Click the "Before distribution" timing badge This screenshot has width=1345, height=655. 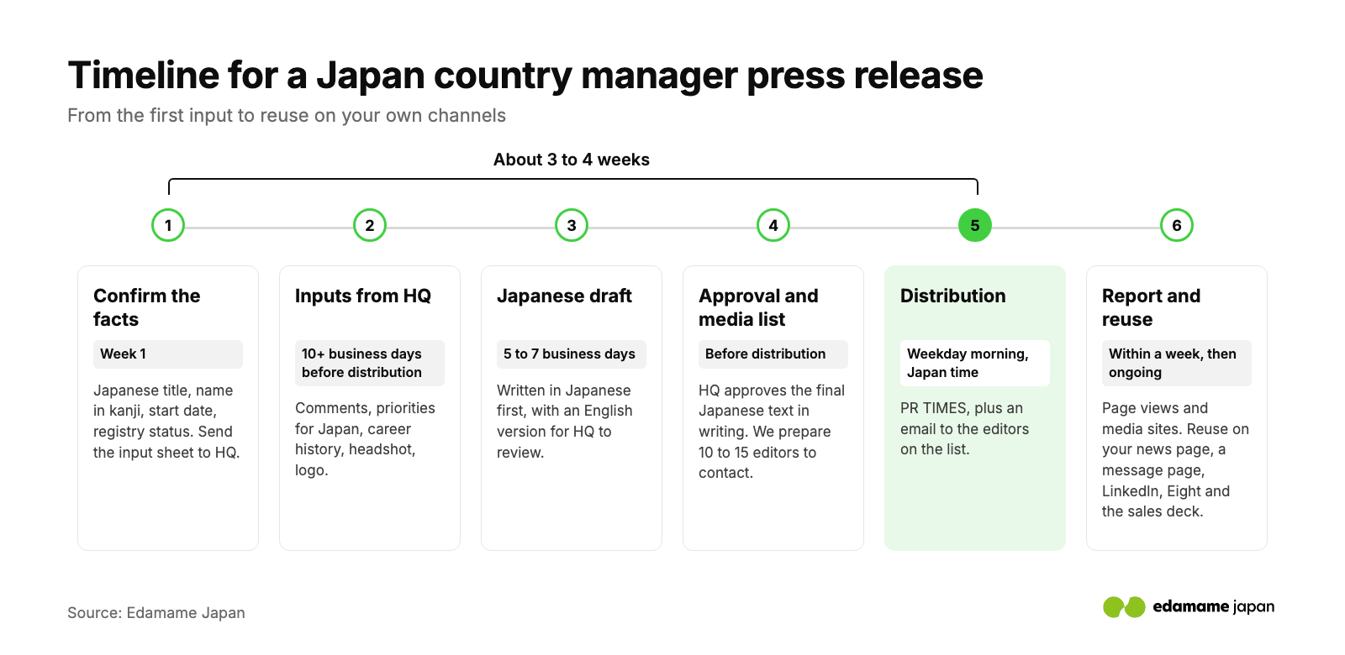coord(773,354)
